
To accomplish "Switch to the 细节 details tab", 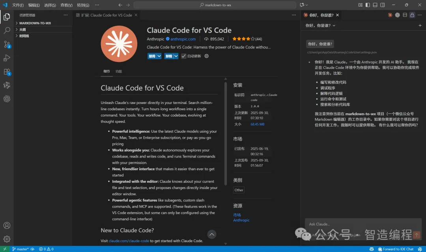I will click(x=106, y=71).
